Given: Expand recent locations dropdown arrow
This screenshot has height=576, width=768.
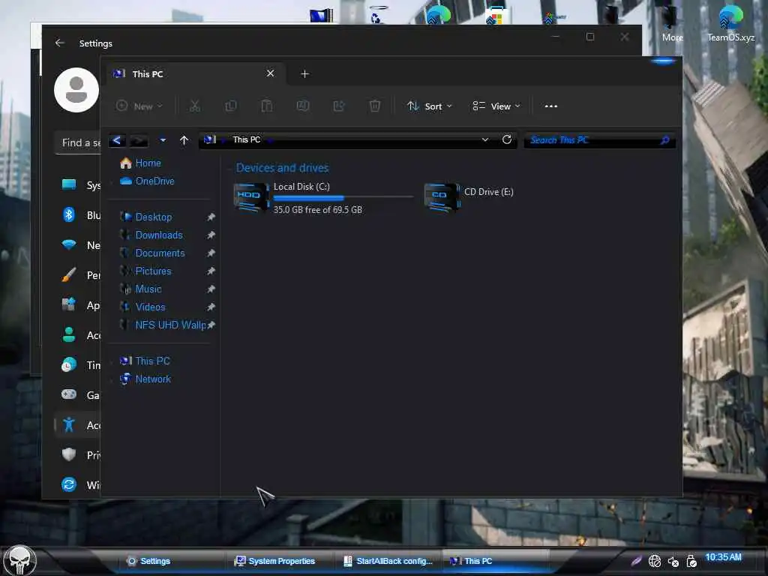Looking at the screenshot, I should point(163,140).
